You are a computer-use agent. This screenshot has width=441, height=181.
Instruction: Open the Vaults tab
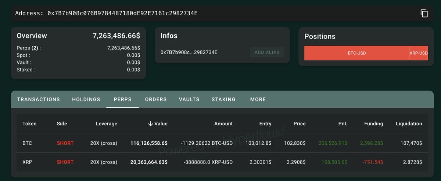pos(189,99)
